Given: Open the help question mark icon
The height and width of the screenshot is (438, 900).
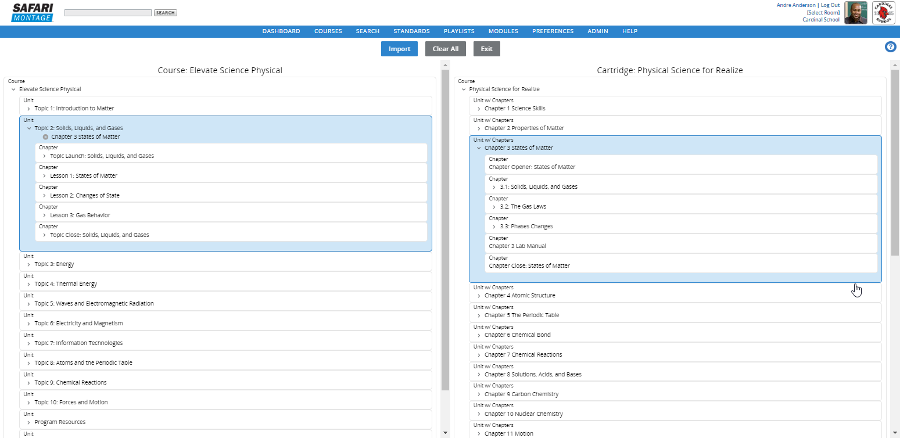Looking at the screenshot, I should tap(890, 47).
